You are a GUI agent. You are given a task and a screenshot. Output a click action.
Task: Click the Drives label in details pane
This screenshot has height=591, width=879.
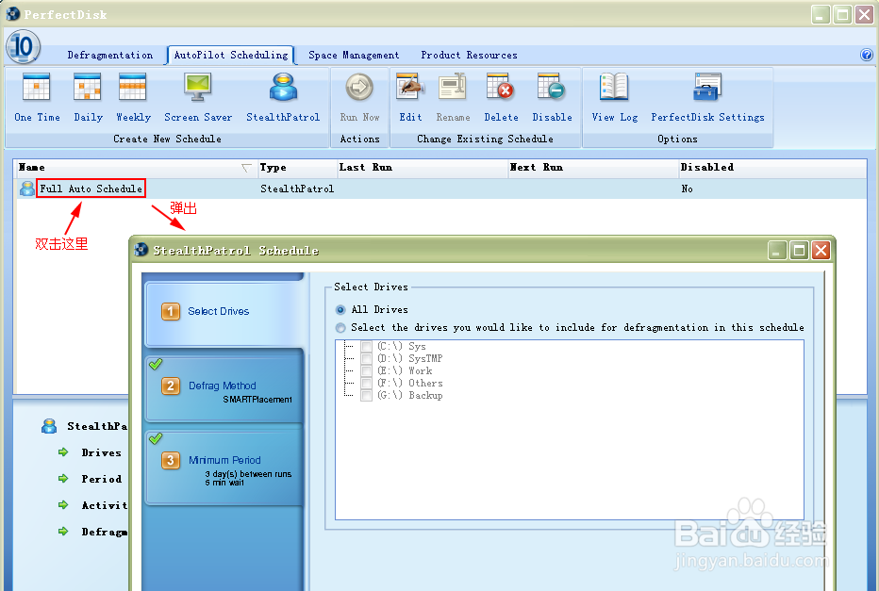click(102, 452)
